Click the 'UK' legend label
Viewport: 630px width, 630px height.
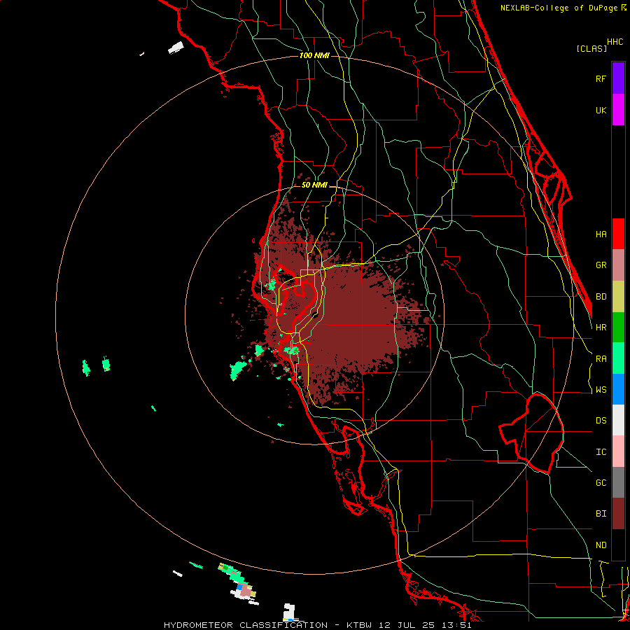tap(601, 110)
